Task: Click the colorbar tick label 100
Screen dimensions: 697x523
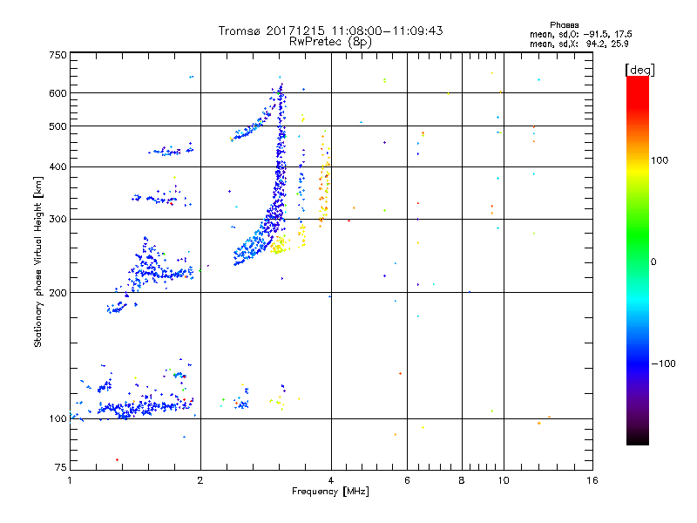Action: (x=660, y=160)
